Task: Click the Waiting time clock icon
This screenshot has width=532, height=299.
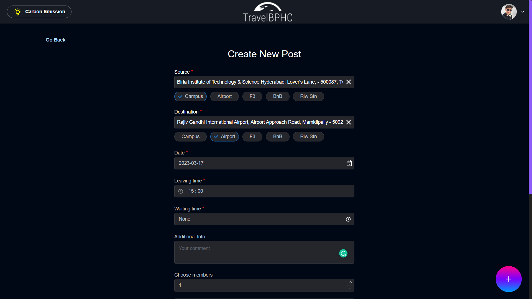Action: click(348, 219)
